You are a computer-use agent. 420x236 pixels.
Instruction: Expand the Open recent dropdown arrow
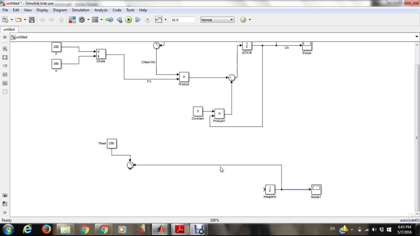25,20
